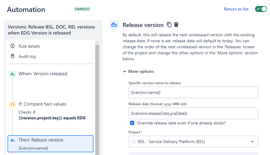Click the Return to list link
The image size is (270, 155).
(236, 9)
